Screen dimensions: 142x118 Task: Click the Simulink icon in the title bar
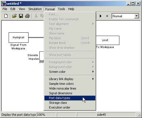coord(4,4)
